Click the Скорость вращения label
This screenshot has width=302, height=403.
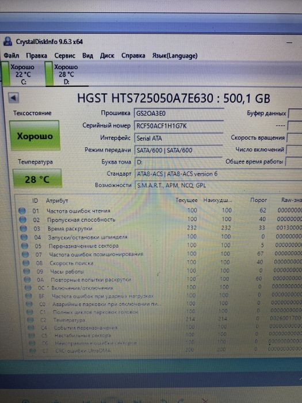[258, 138]
